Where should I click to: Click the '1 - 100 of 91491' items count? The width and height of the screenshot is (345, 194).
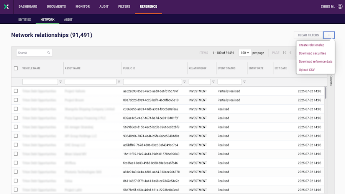pyautogui.click(x=223, y=53)
